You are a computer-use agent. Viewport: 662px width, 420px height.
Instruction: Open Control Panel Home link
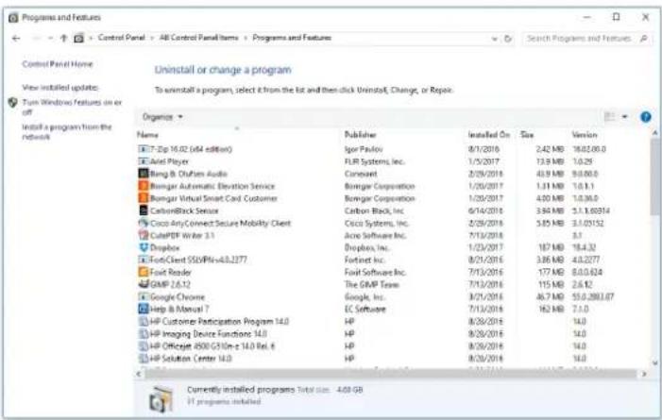click(58, 64)
